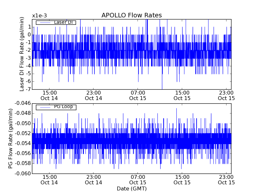Click the '-7' tick on Laser DI axis
257x193 pixels.
tap(28, 89)
